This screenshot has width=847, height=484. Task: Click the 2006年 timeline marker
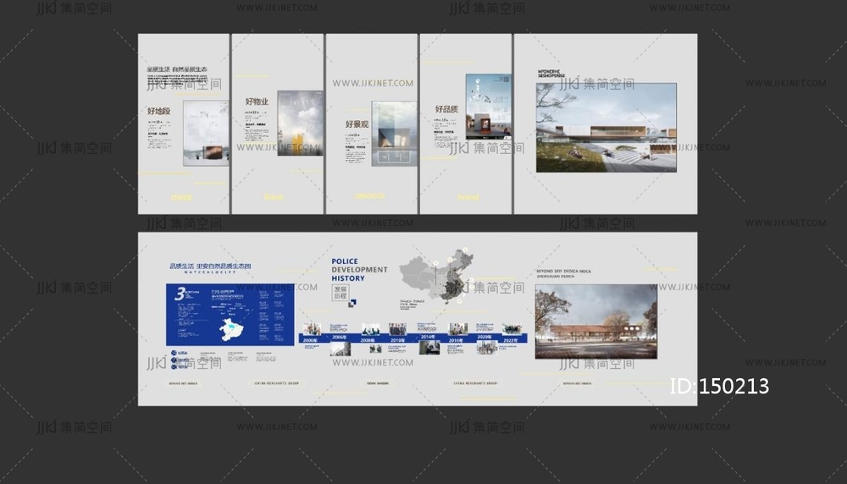pyautogui.click(x=340, y=338)
